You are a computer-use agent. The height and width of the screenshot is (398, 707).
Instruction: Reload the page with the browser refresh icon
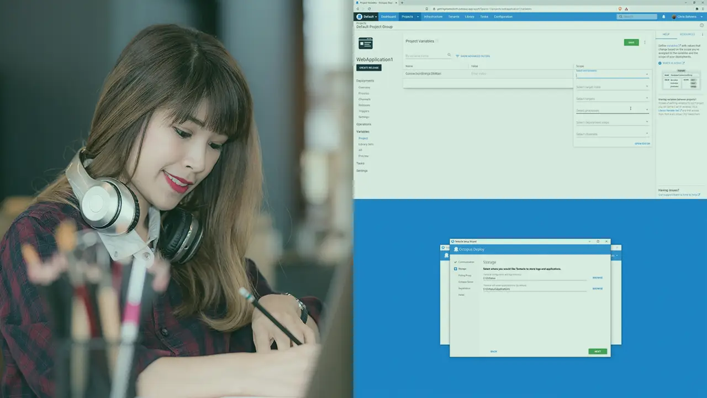coord(370,9)
